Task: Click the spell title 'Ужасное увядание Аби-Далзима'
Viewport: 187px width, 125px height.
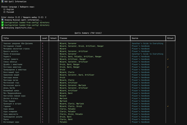Action: click(x=18, y=44)
